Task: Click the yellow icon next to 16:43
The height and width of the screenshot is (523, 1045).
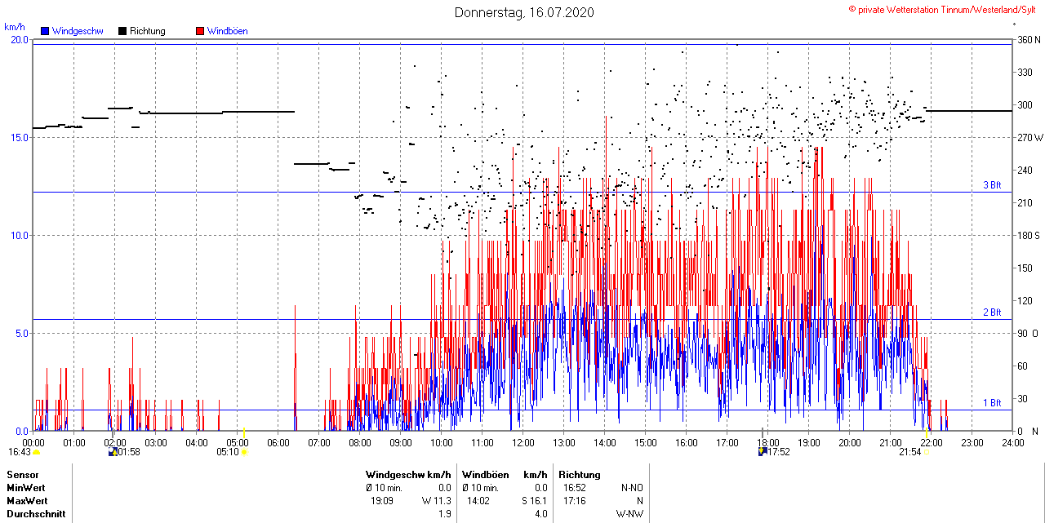Action: [x=36, y=452]
